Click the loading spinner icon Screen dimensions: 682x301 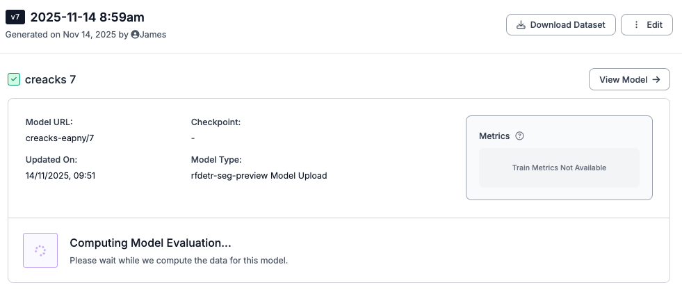coord(40,250)
